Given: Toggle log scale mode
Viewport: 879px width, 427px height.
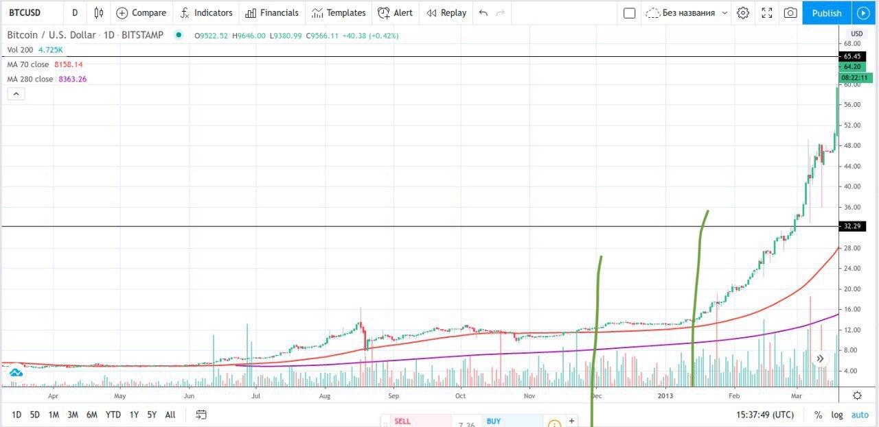Looking at the screenshot, I should (837, 415).
